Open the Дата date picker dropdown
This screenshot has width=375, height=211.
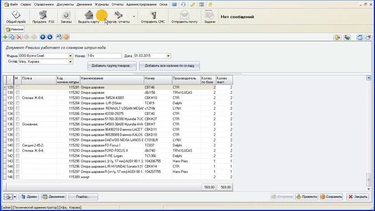coord(168,56)
